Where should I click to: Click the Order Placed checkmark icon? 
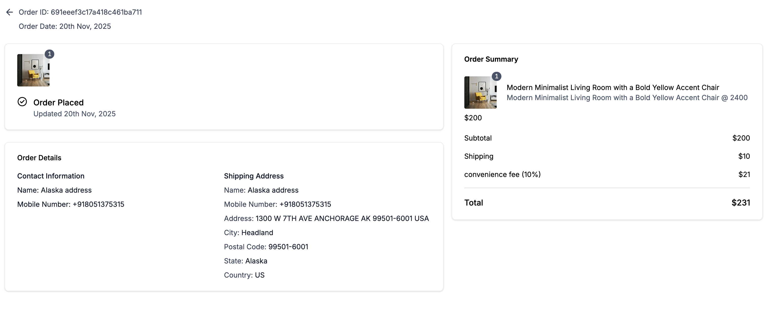(x=22, y=102)
